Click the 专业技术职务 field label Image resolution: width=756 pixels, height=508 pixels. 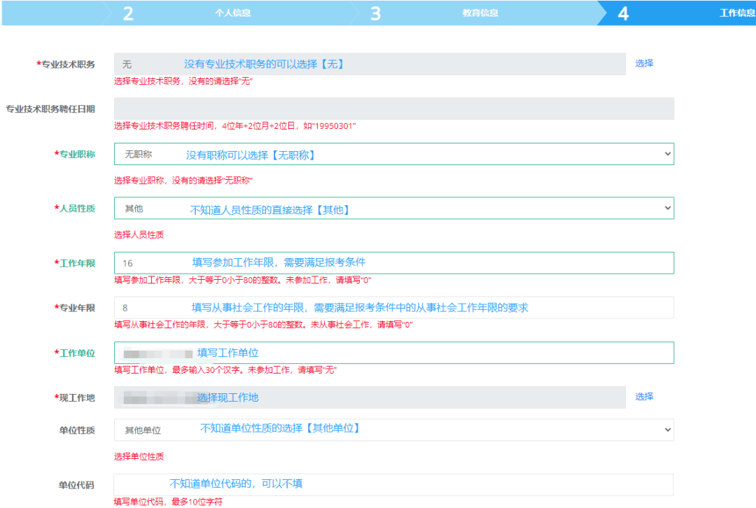click(x=68, y=64)
